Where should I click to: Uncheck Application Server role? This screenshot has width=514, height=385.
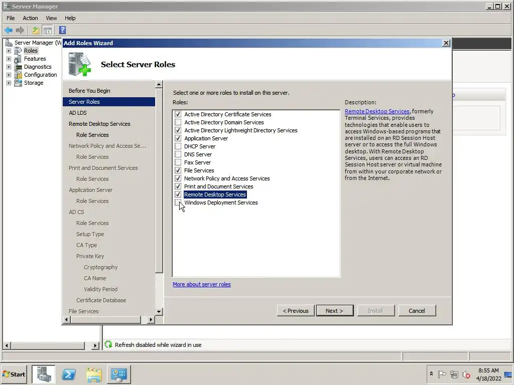(x=178, y=138)
